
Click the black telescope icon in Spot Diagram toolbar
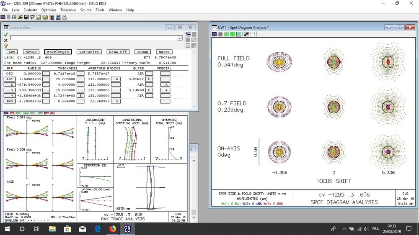[x=246, y=34]
